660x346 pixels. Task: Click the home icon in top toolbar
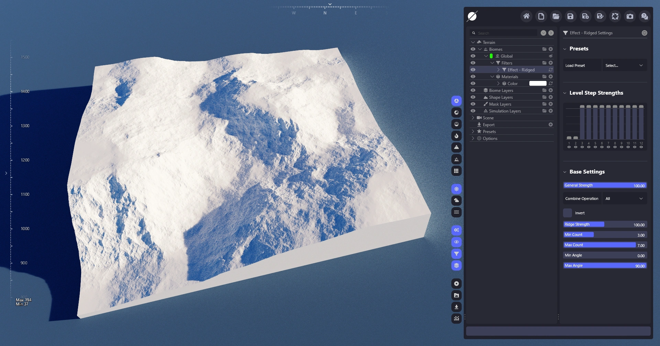[x=526, y=16]
